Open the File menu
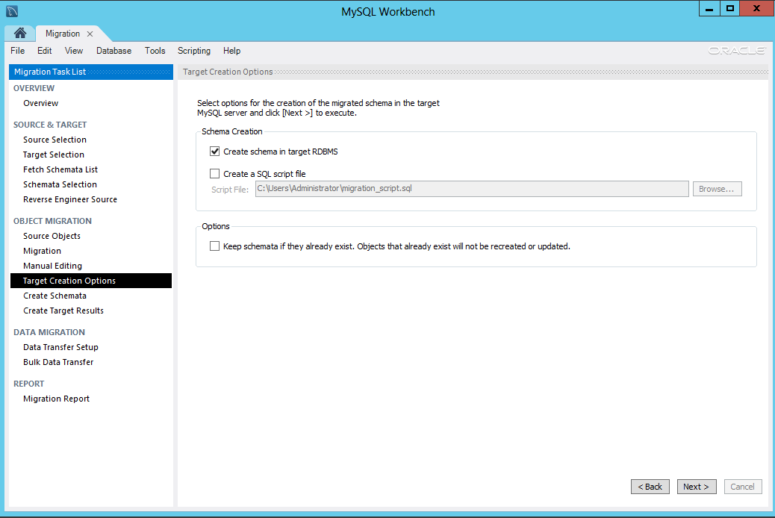The height and width of the screenshot is (518, 775). (17, 51)
